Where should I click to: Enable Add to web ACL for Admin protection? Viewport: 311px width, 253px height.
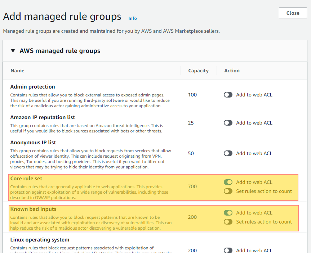tap(228, 95)
